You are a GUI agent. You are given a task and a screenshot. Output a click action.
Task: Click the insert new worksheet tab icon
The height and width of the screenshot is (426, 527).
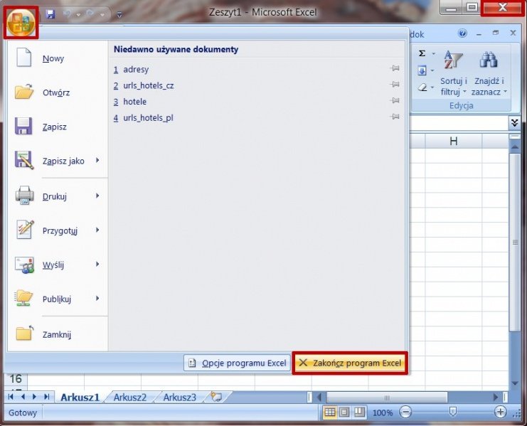click(216, 397)
